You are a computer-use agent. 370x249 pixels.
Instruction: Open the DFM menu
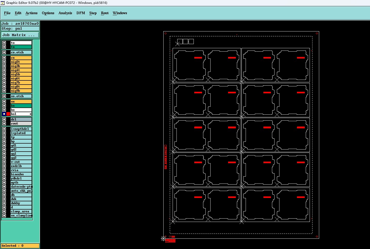point(81,13)
